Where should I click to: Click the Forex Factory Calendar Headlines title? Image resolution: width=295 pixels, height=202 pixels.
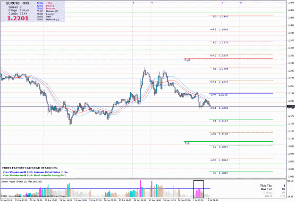coord(30,168)
